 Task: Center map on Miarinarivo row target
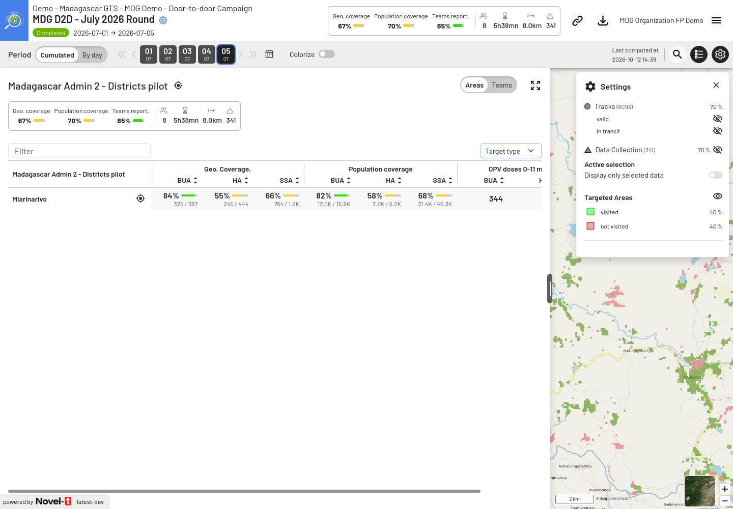click(140, 199)
